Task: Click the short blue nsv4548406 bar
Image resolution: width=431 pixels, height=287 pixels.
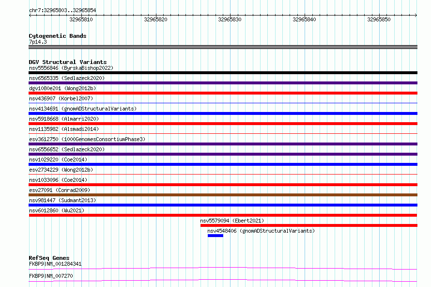Action: [215, 236]
